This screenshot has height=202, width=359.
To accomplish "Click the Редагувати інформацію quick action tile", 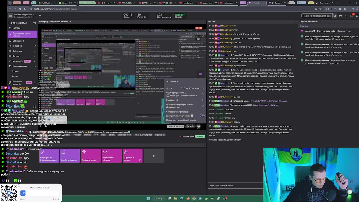I will point(49,156).
